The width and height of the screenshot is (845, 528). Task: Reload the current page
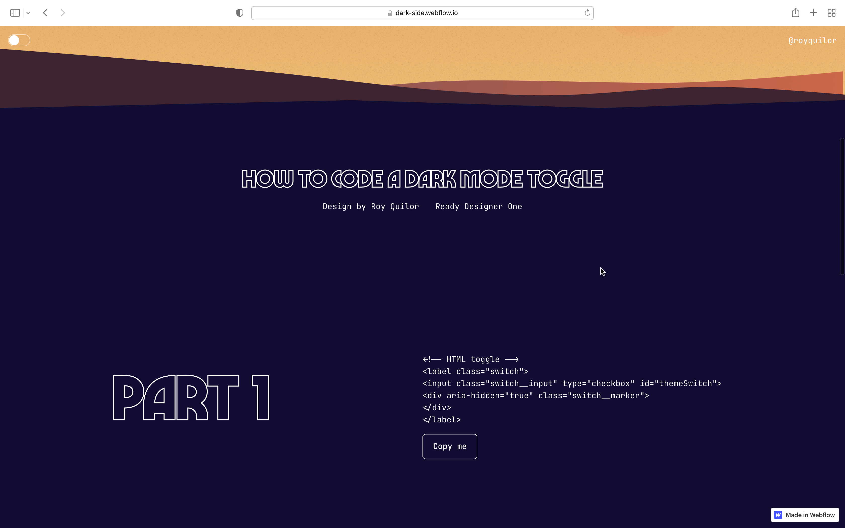coord(587,13)
